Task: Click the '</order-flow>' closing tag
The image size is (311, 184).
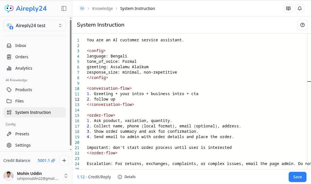Action: tap(102, 153)
